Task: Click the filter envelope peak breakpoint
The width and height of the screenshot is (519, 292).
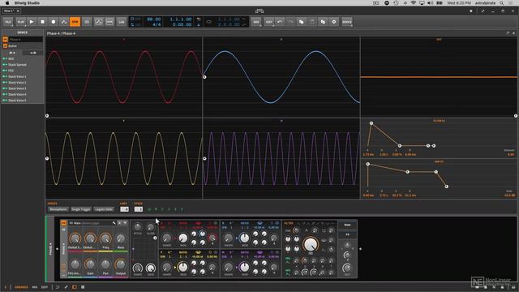Action: [x=371, y=123]
